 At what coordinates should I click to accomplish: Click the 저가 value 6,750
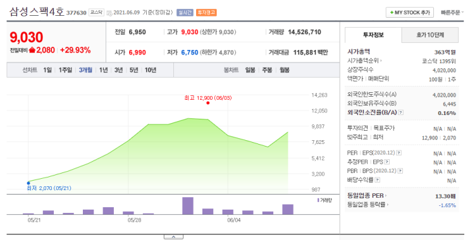click(x=190, y=52)
